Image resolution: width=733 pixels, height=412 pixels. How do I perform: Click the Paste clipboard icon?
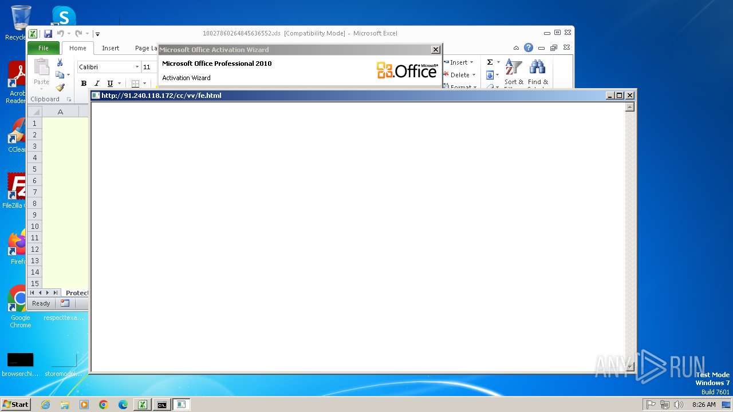tap(41, 68)
